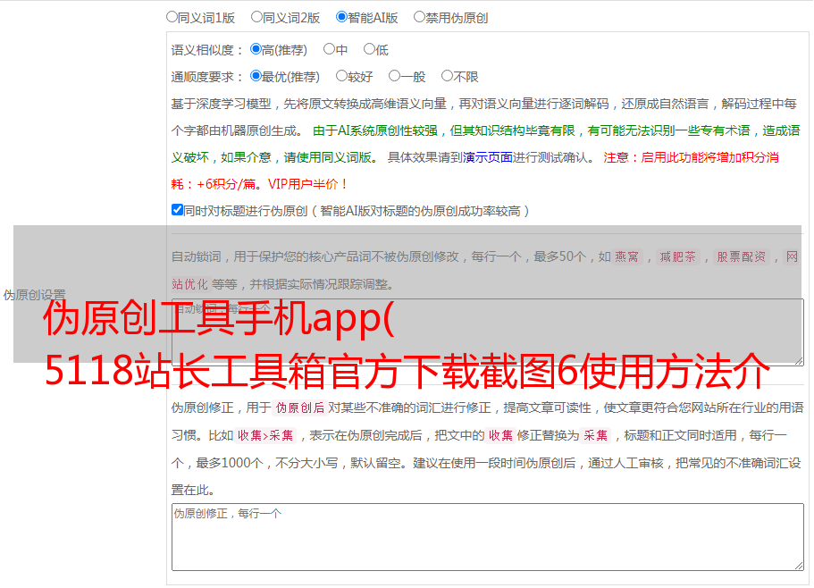Viewport: 814px width, 588px height.
Task: Set 通顺度要求 to 最优(推荐)
Action: [x=256, y=77]
